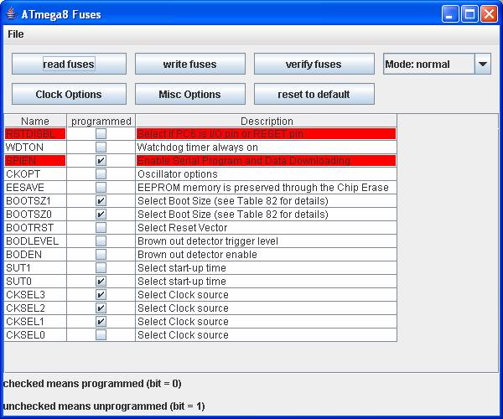
Task: Select the BOOTSZ1 name cell
Action: (35, 200)
